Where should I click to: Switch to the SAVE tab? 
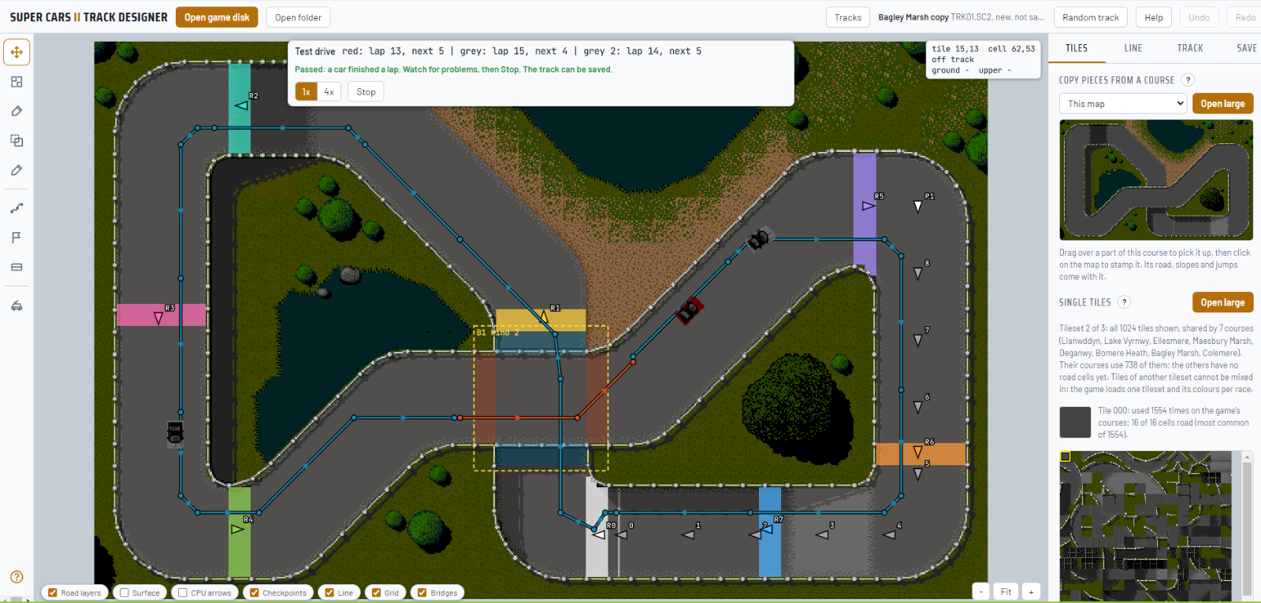[x=1247, y=48]
